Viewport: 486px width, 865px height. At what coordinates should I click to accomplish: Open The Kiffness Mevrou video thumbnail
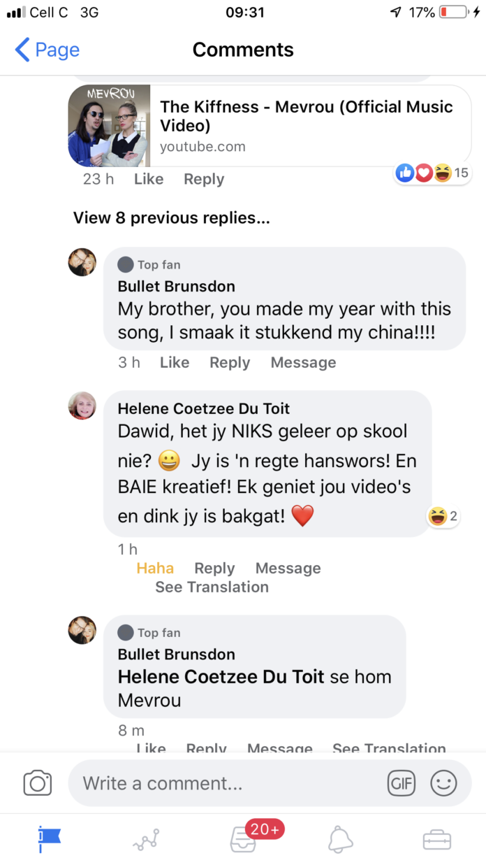[x=109, y=126]
